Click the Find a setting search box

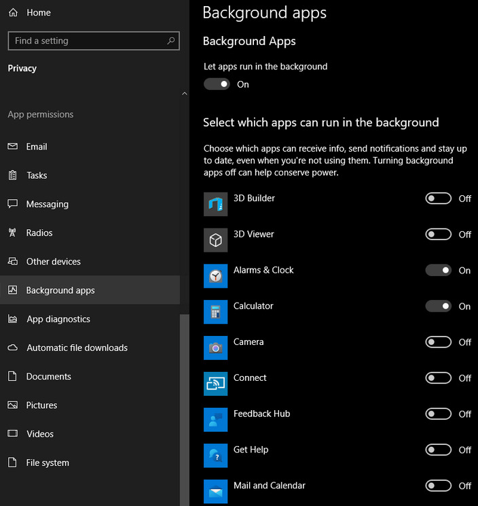pyautogui.click(x=94, y=41)
